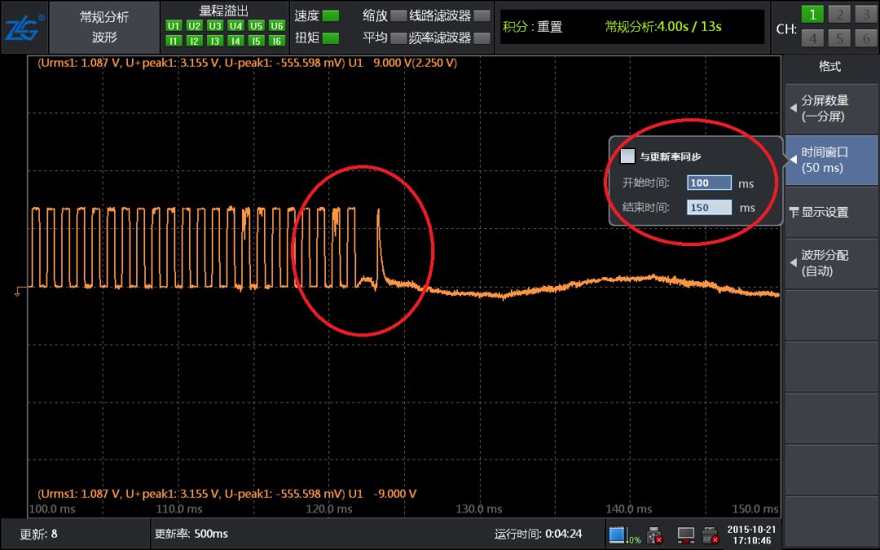The width and height of the screenshot is (880, 550).
Task: Select channel 1 button
Action: (x=812, y=15)
